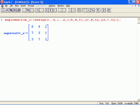Go back with the left arrow icon
This screenshot has height=105, width=140.
pos(70,10)
